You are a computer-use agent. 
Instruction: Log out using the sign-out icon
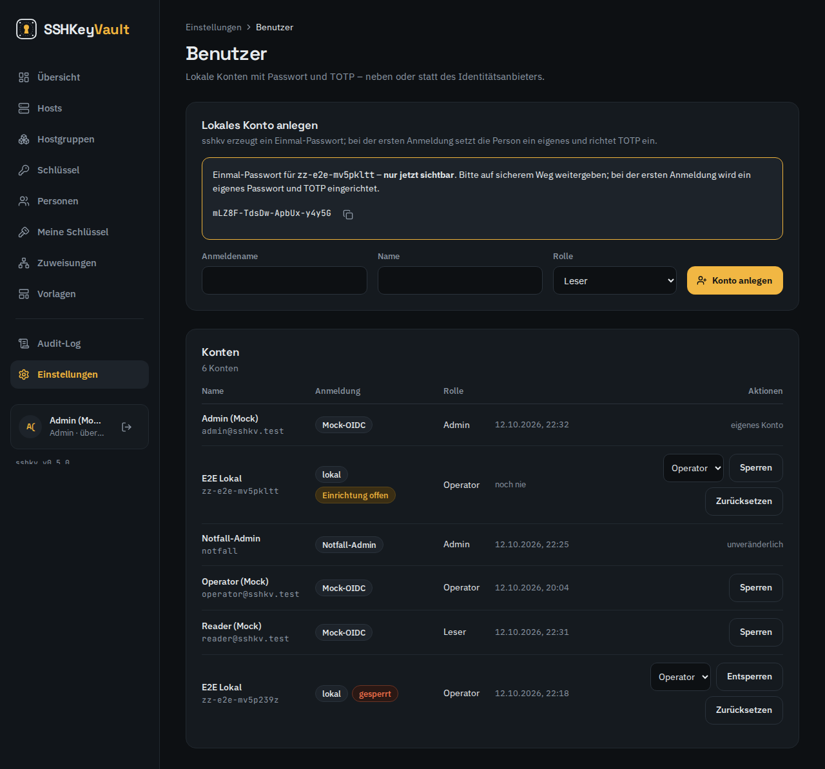tap(127, 427)
